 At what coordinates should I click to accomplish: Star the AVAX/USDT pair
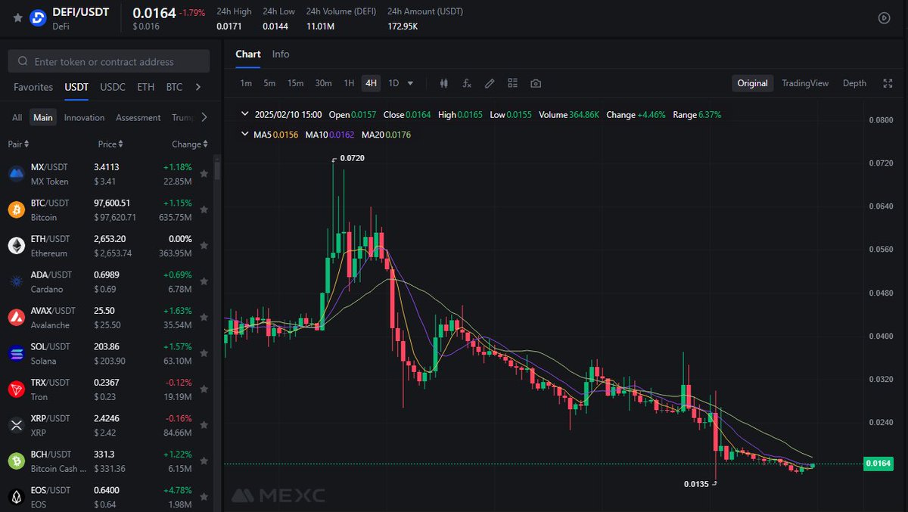pyautogui.click(x=204, y=318)
